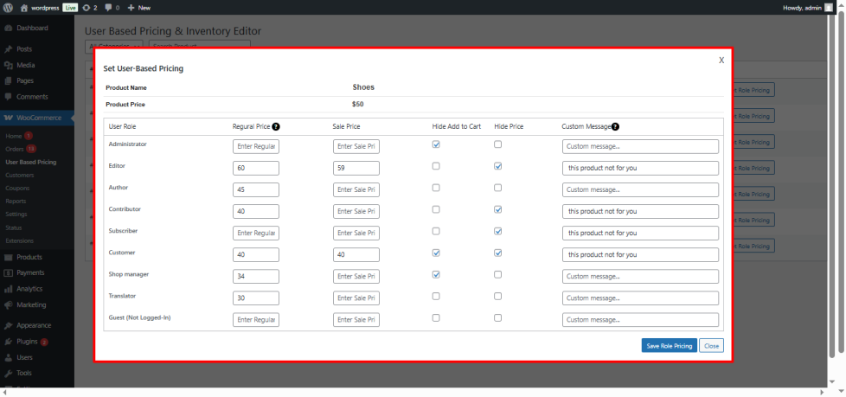Click the Close button in the modal

click(x=711, y=346)
